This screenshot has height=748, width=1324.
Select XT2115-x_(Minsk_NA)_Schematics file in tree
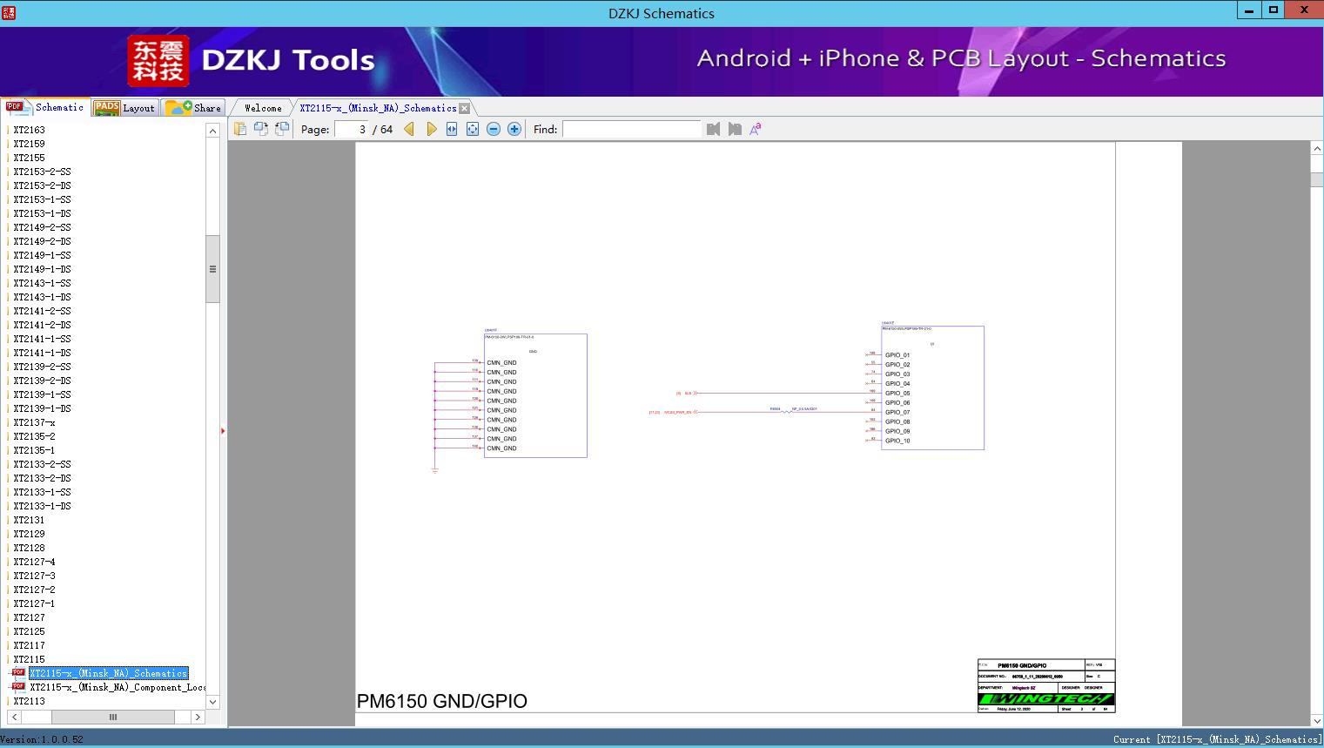[108, 673]
